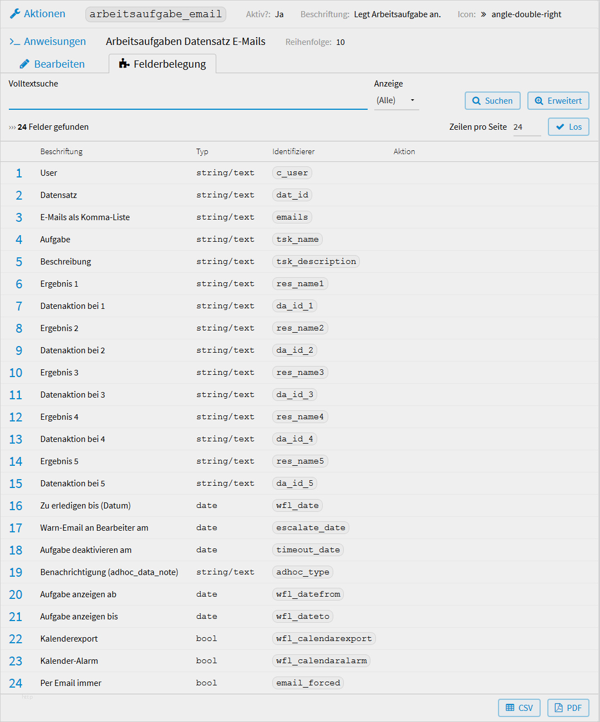Open row 16 Zu erledigen bis (Datum)

(16, 506)
